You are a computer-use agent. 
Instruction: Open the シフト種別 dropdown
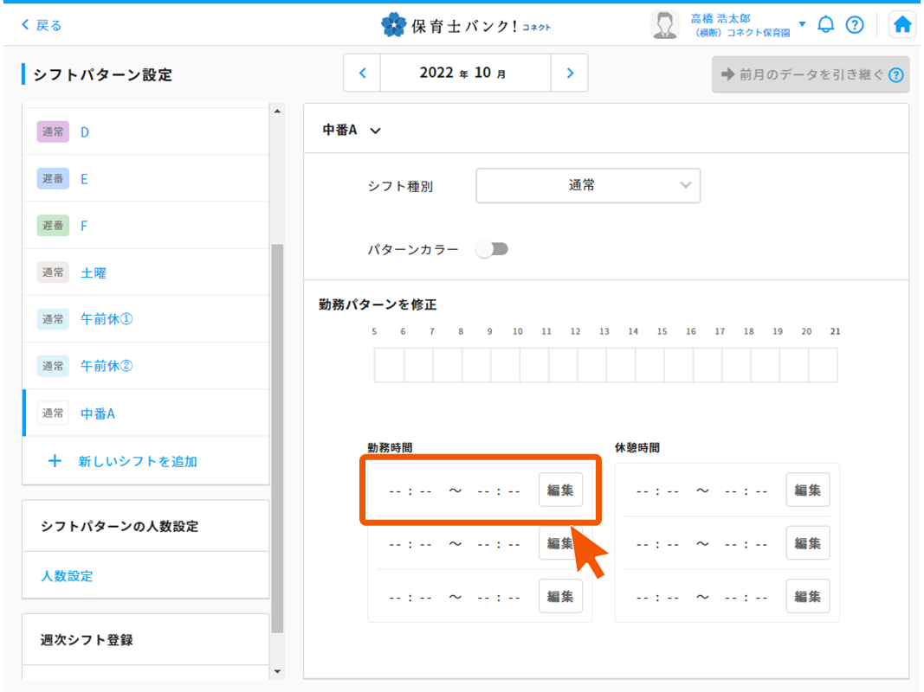588,185
